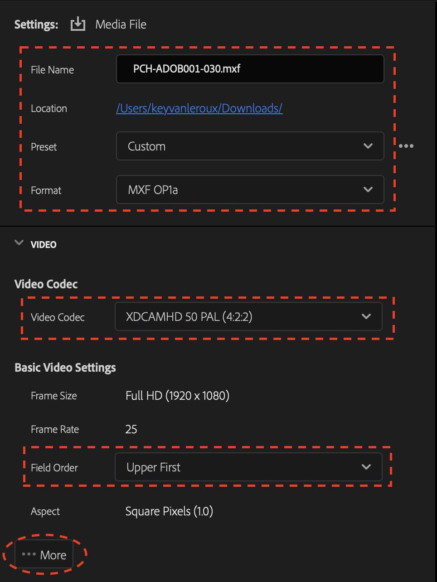Click the Aspect Square Pixels value
Viewport: 437px width, 582px height.
(x=169, y=511)
